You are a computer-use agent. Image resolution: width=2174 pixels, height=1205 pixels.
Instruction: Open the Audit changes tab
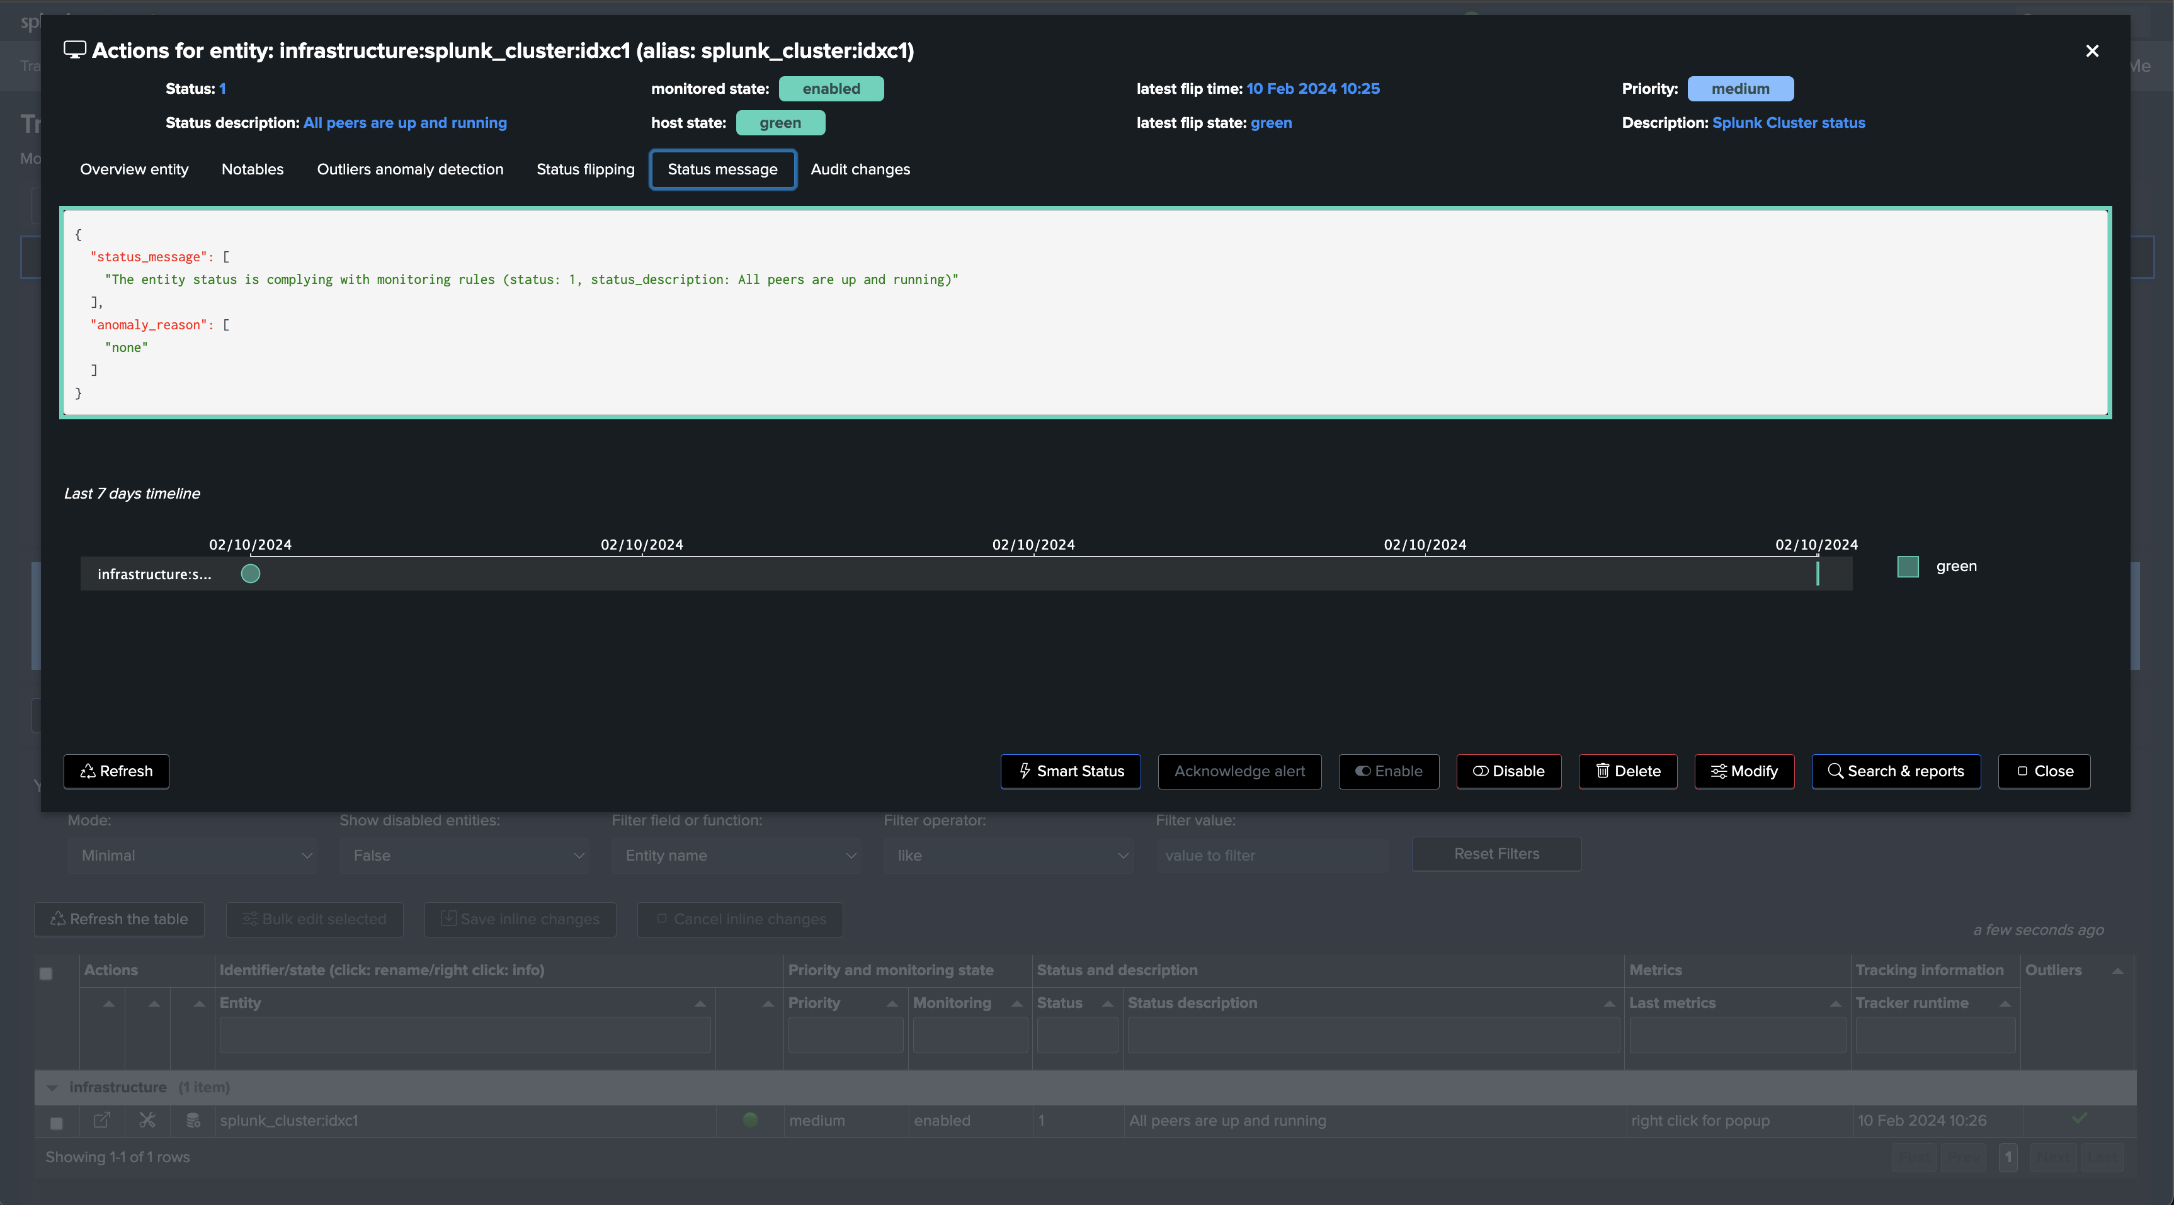tap(860, 169)
